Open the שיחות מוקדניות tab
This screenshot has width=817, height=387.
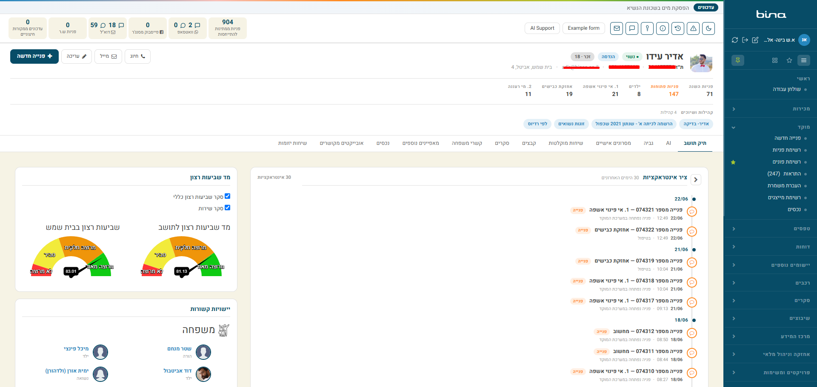[566, 143]
